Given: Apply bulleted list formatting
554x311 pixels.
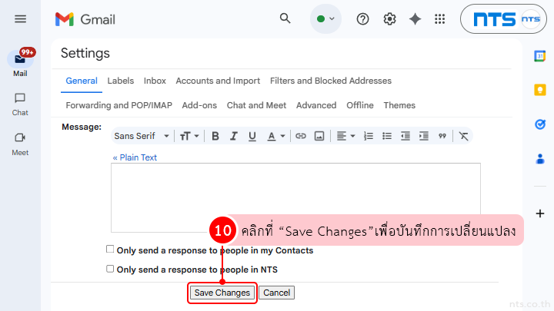Looking at the screenshot, I should click(387, 136).
